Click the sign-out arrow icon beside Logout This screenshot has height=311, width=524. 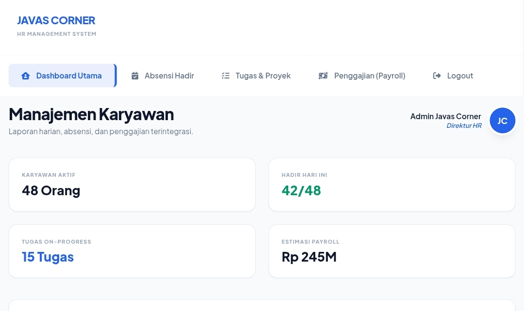pos(437,76)
